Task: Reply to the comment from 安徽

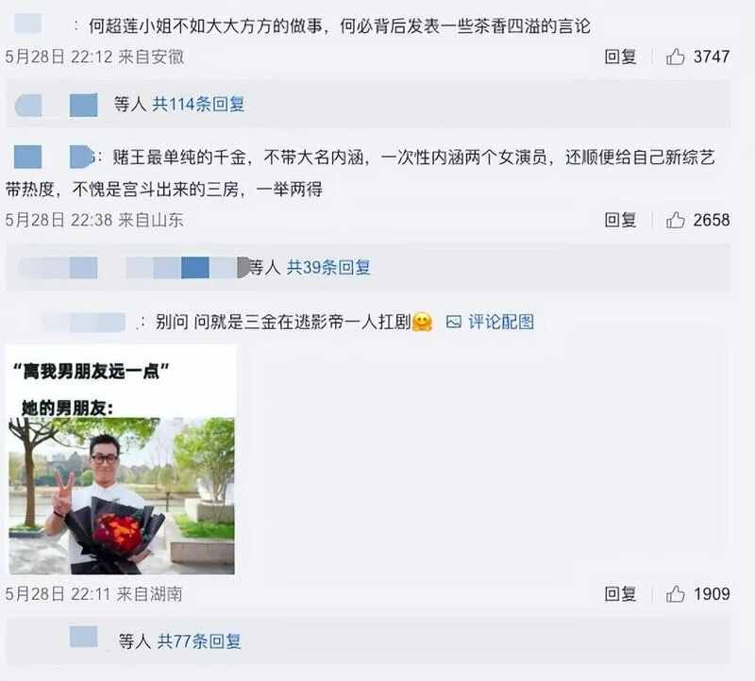Action: pyautogui.click(x=620, y=57)
